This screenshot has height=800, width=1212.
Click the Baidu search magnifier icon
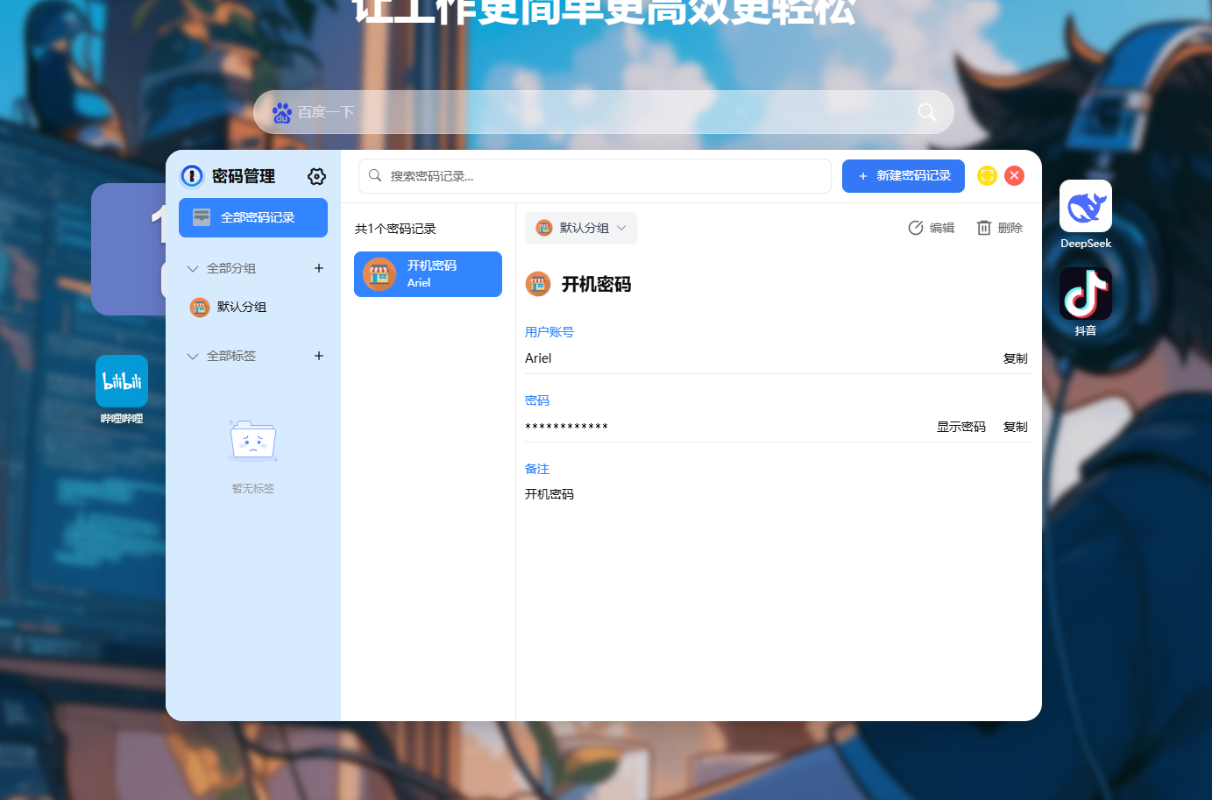pyautogui.click(x=926, y=112)
